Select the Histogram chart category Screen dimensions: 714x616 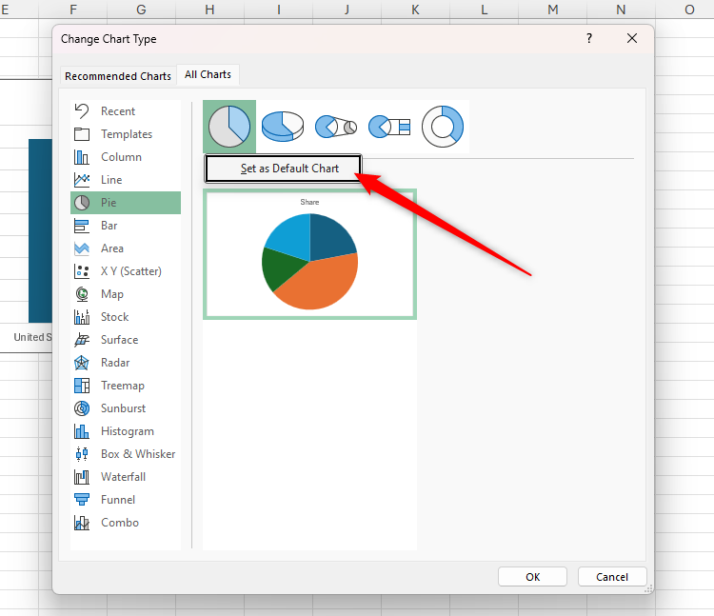(x=127, y=431)
